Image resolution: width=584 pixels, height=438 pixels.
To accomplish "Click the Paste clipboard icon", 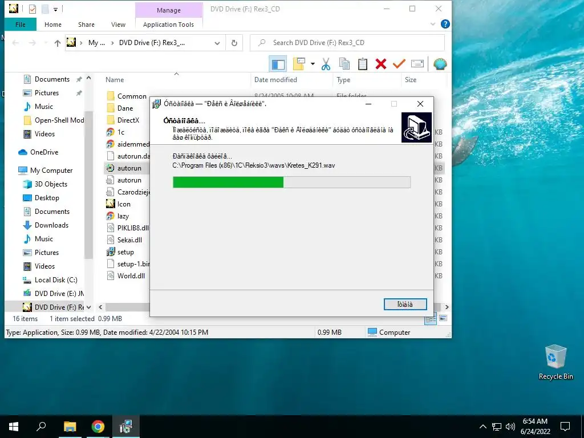I will click(362, 64).
